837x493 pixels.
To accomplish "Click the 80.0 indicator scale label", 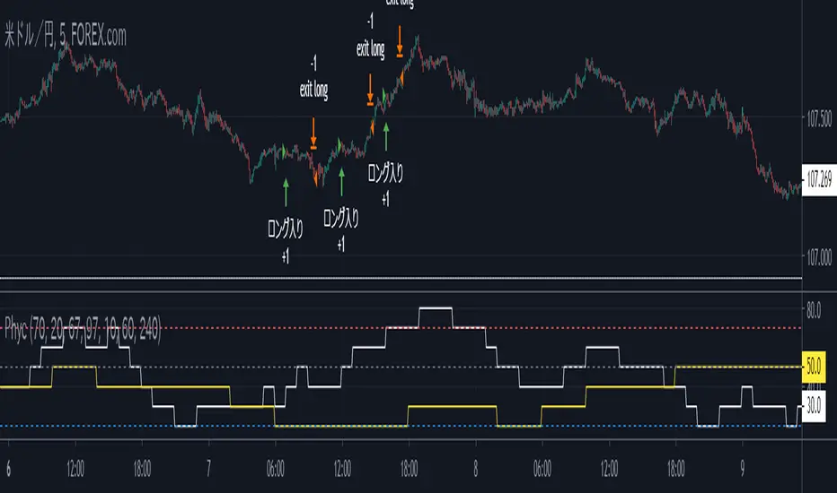I will point(814,310).
